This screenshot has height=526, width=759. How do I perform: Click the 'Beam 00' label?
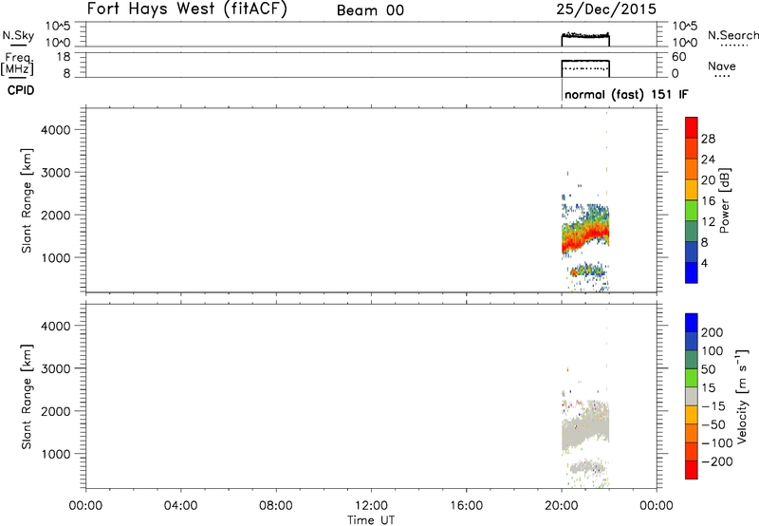pos(370,10)
